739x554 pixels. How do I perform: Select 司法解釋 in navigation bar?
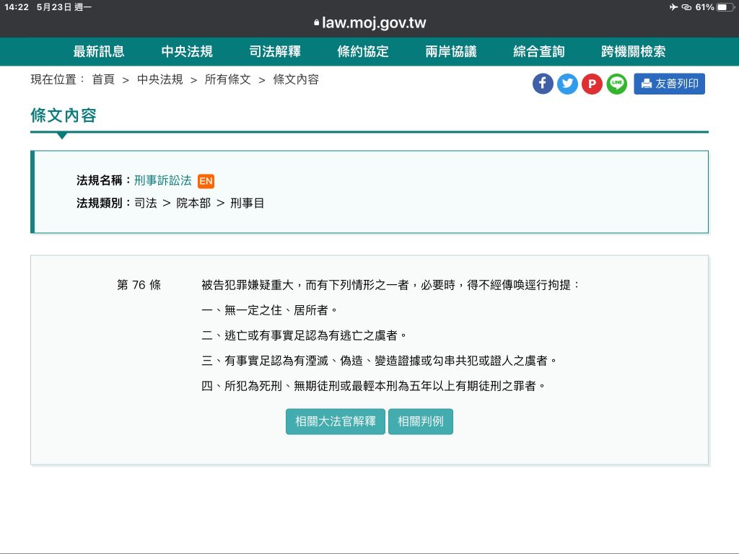(x=275, y=51)
